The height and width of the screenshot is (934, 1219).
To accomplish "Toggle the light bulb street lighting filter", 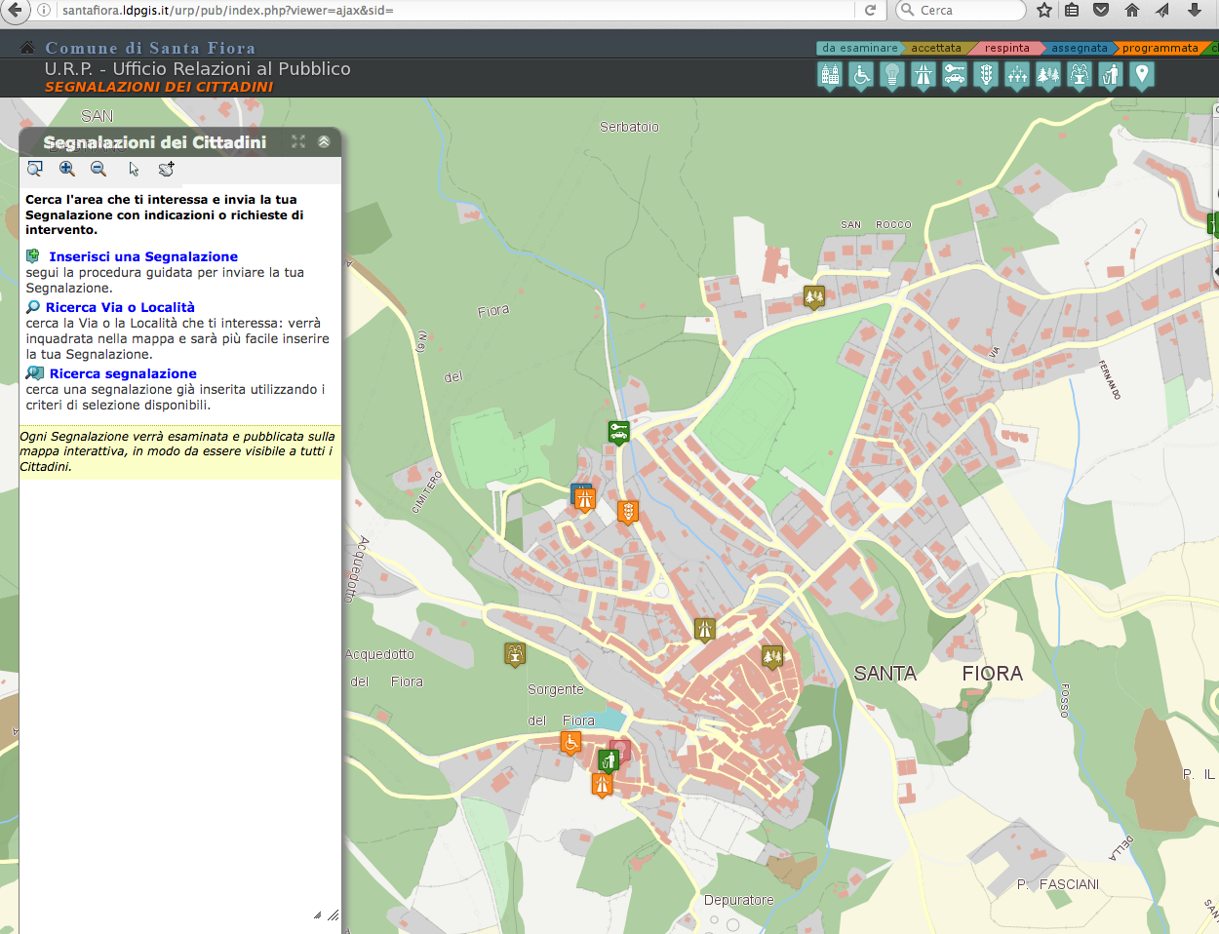I will tap(892, 75).
